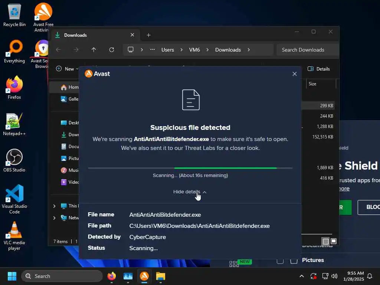Show hidden system tray icons
This screenshot has width=380, height=285.
click(302, 276)
